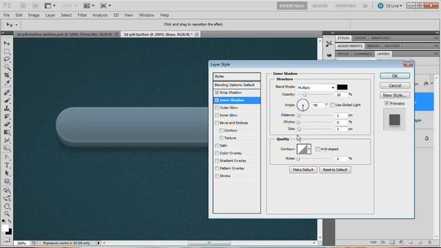The image size is (441, 248).
Task: Select the Hand tool
Action: [x=7, y=206]
